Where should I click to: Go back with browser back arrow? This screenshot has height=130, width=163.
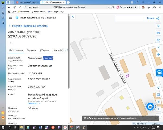[x=9, y=7]
